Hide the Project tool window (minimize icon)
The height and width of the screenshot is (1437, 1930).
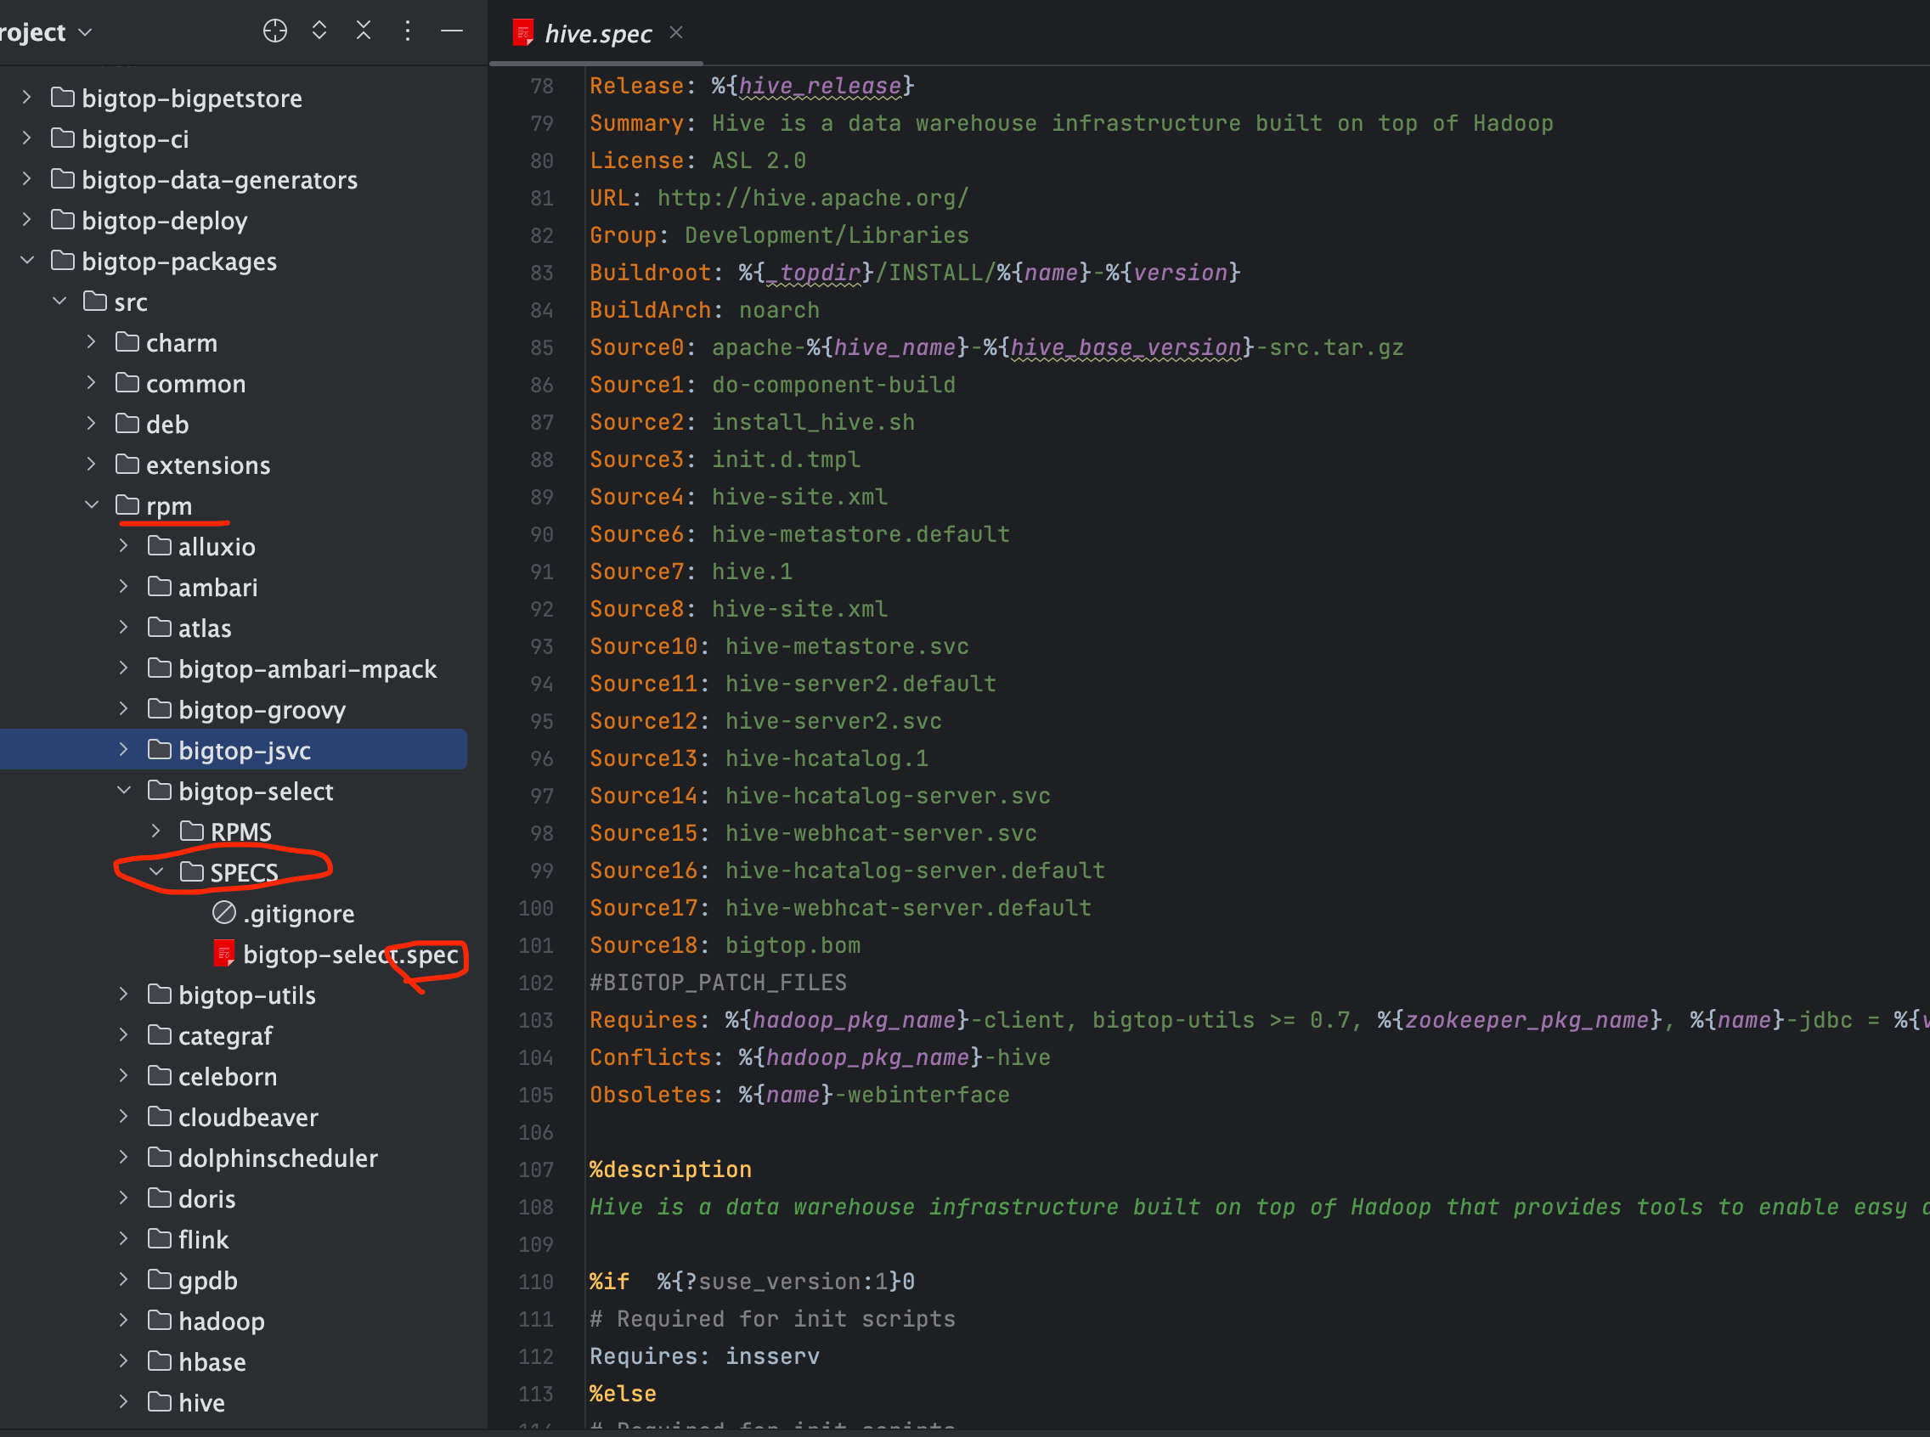[452, 31]
